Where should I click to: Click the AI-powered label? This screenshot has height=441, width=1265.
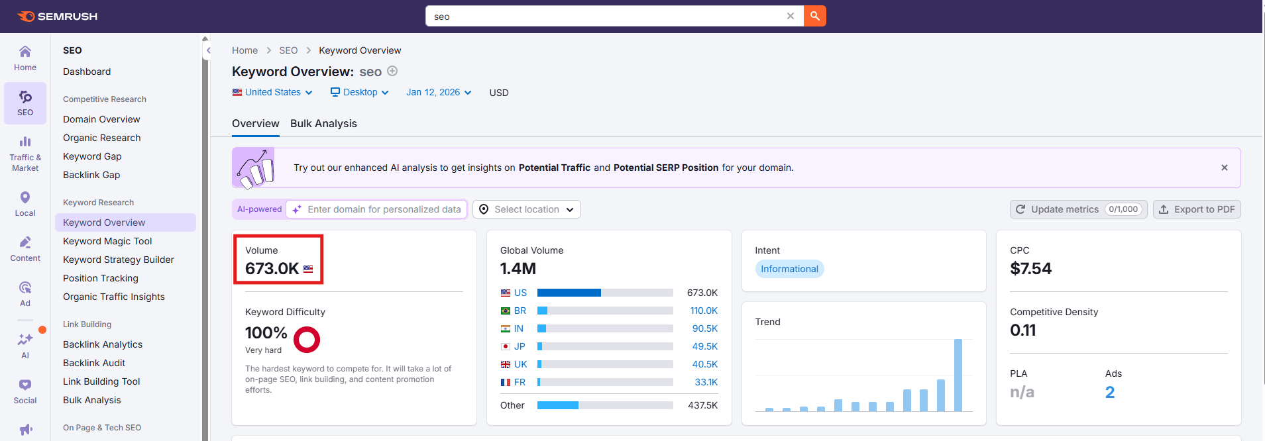pyautogui.click(x=259, y=209)
